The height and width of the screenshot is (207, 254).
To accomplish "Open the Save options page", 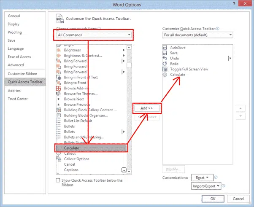I will (11, 40).
